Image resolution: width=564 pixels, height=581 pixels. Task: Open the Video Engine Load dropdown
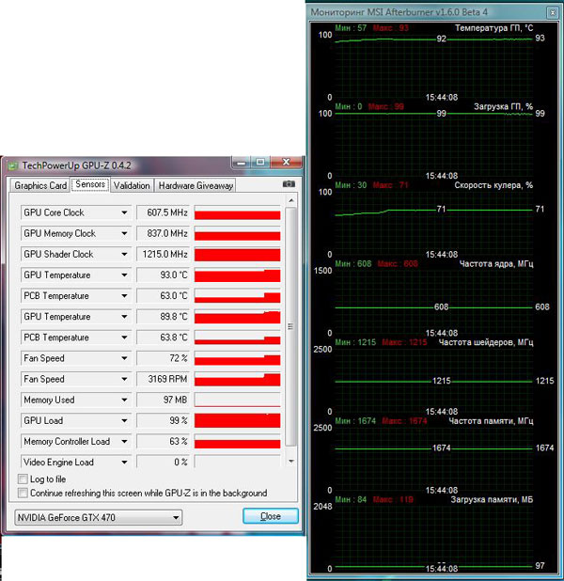[124, 462]
